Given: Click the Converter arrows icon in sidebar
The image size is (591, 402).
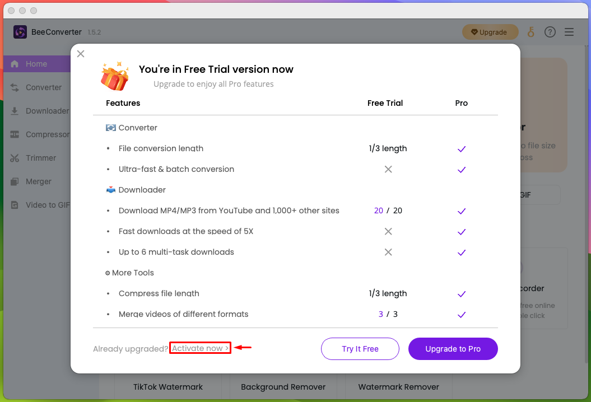Looking at the screenshot, I should click(15, 87).
